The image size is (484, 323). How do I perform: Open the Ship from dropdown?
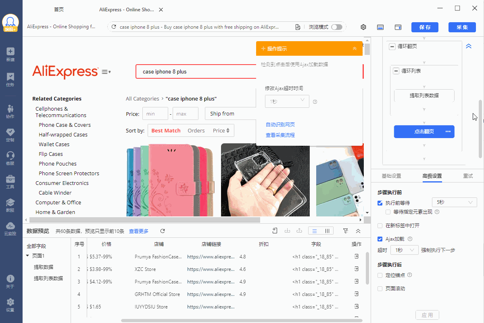[x=230, y=114]
